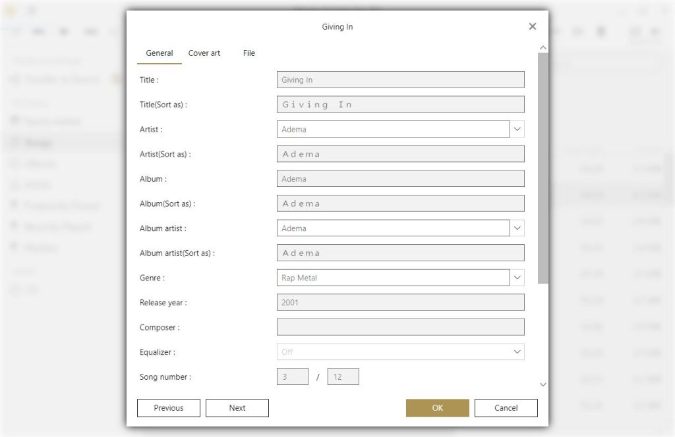Select the General tab
This screenshot has height=437, width=675.
pyautogui.click(x=160, y=53)
